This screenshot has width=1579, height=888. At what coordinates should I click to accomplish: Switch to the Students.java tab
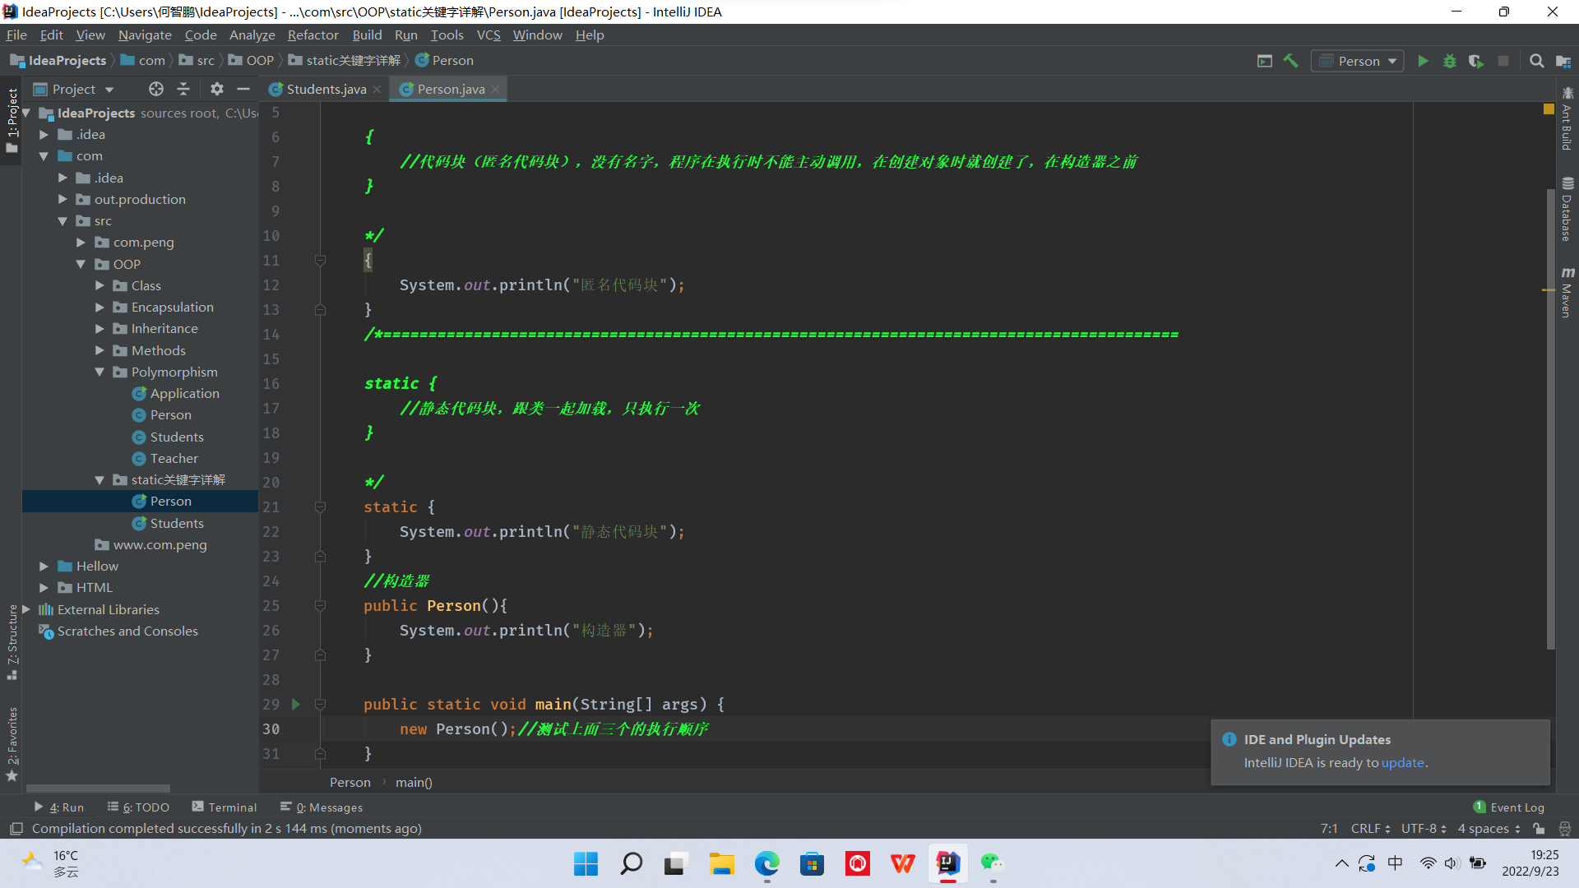[x=326, y=89]
